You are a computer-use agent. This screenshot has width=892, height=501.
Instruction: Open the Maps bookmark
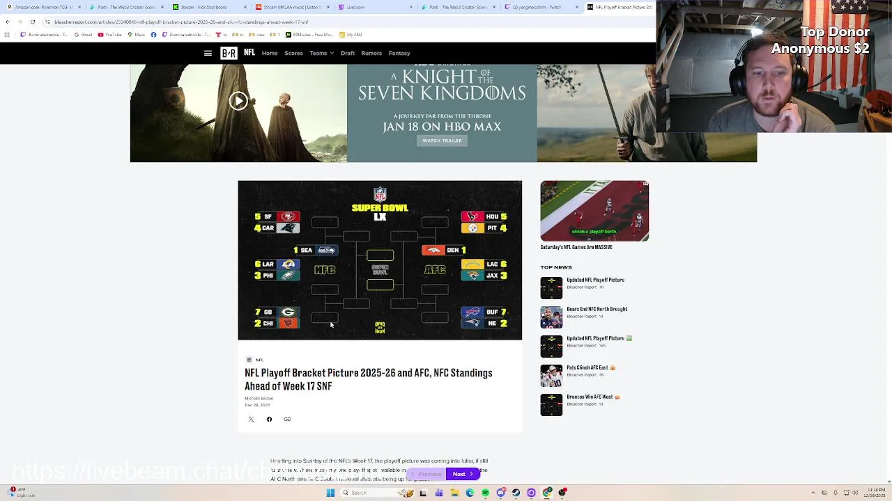(136, 35)
